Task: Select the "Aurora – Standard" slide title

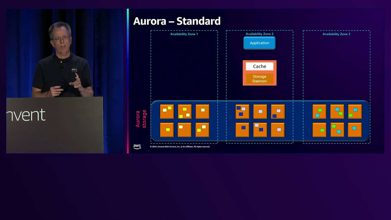Action: click(x=177, y=21)
